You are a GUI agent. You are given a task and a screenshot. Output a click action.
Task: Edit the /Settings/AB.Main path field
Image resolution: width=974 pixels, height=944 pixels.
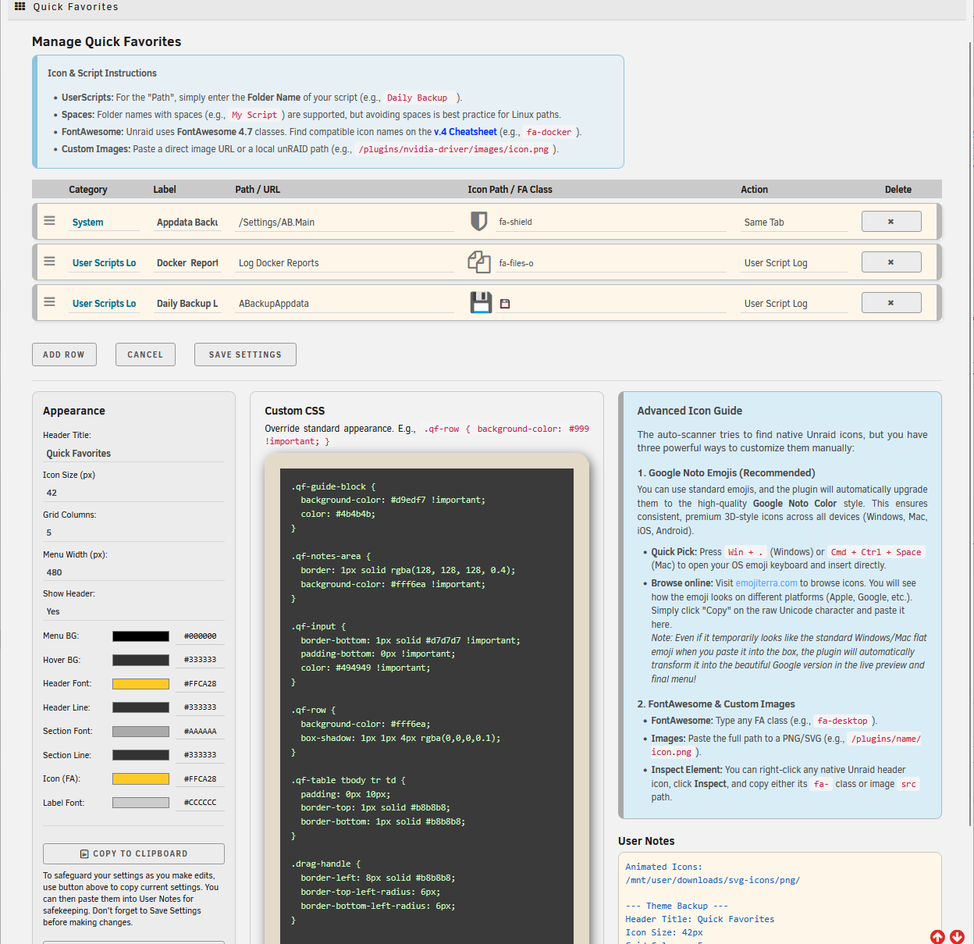tap(344, 223)
